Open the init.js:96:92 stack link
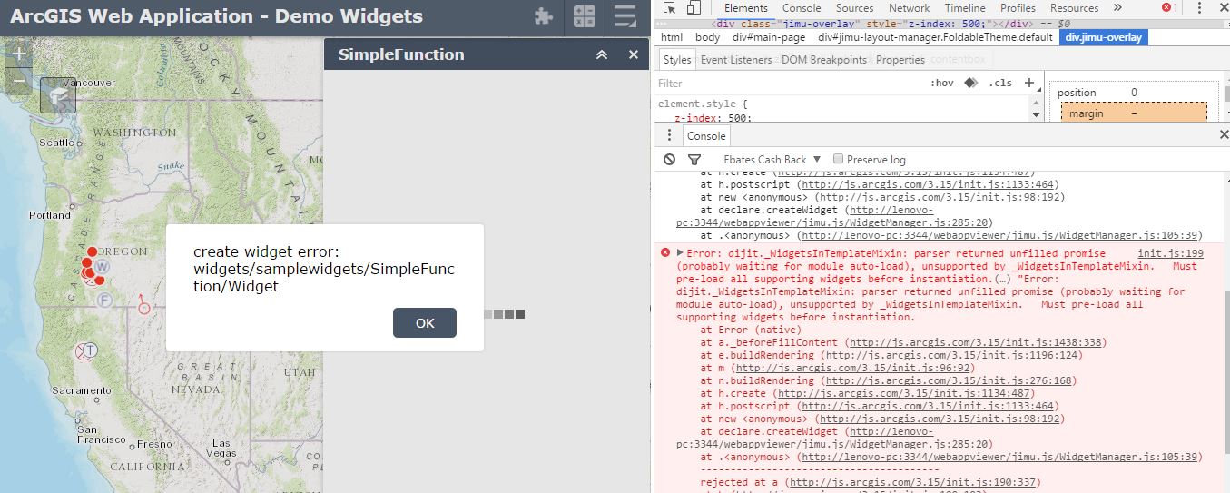Screen dimensions: 1230x493 tap(854, 368)
